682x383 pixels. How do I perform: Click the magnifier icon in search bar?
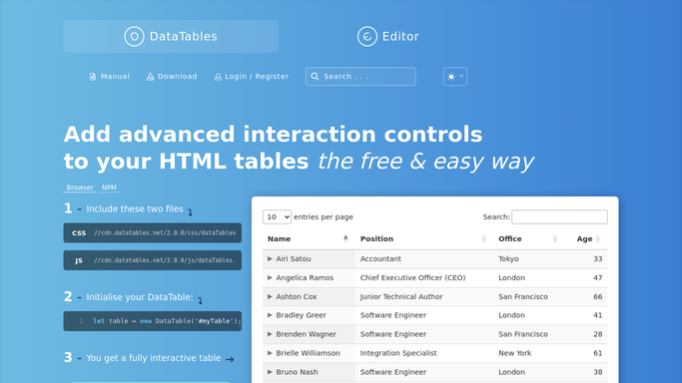tap(315, 77)
